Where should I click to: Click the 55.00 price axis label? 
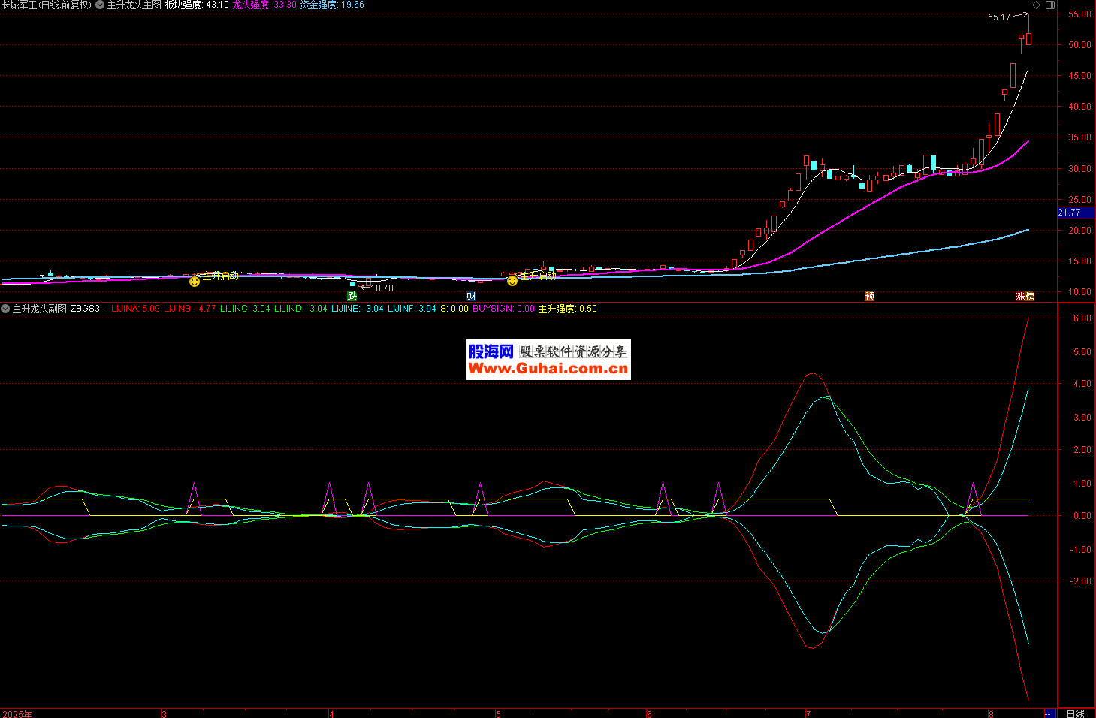click(x=1079, y=14)
